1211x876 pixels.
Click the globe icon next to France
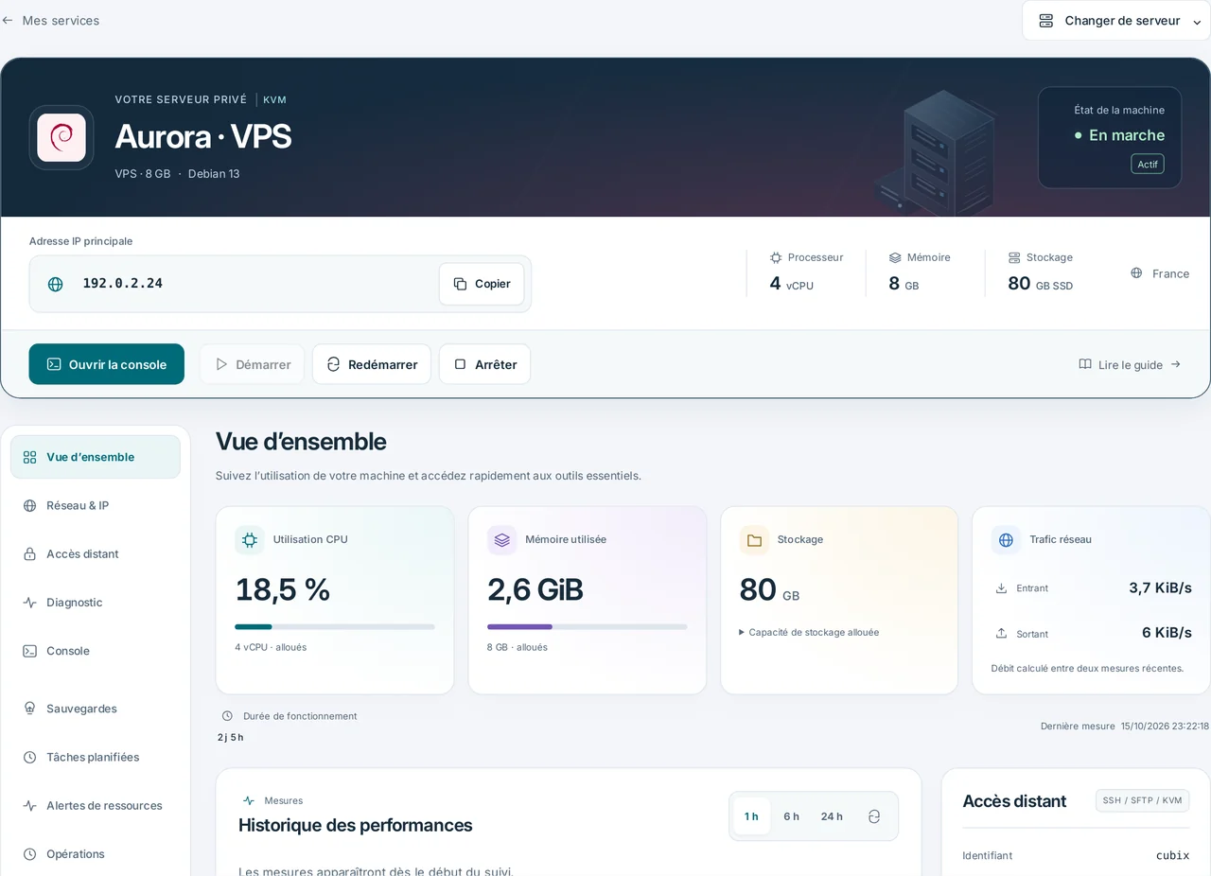tap(1136, 273)
